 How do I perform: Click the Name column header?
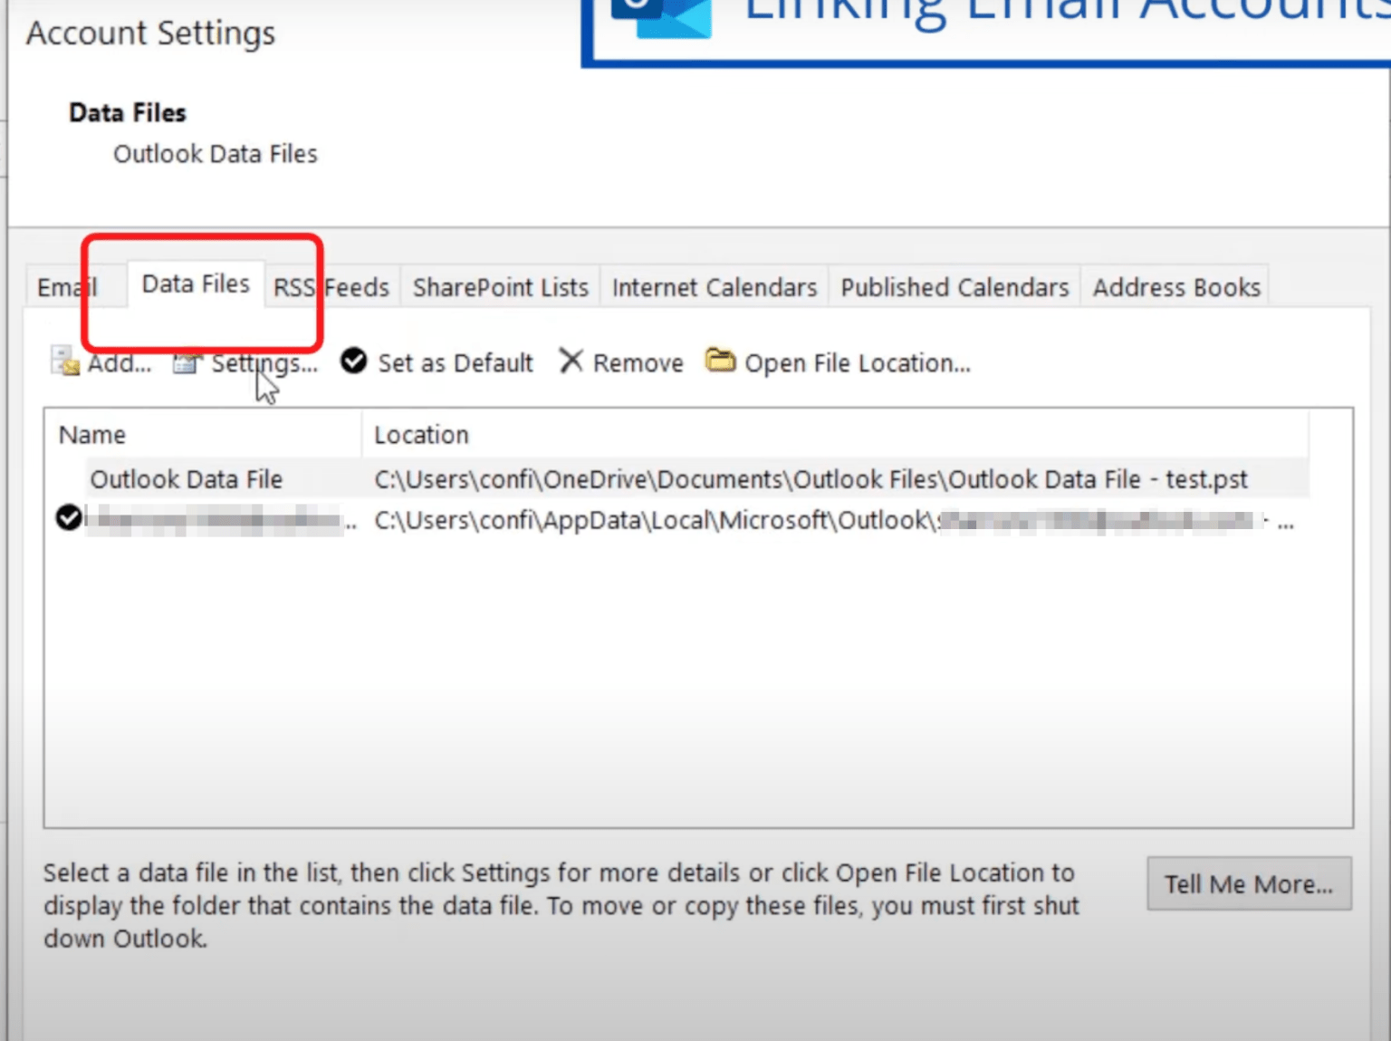(91, 434)
